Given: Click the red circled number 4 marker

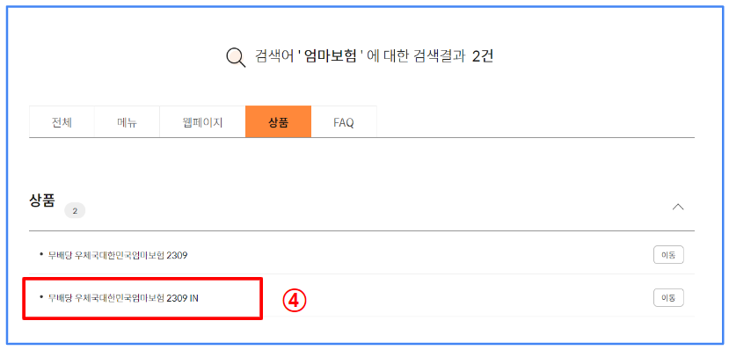Looking at the screenshot, I should 295,302.
